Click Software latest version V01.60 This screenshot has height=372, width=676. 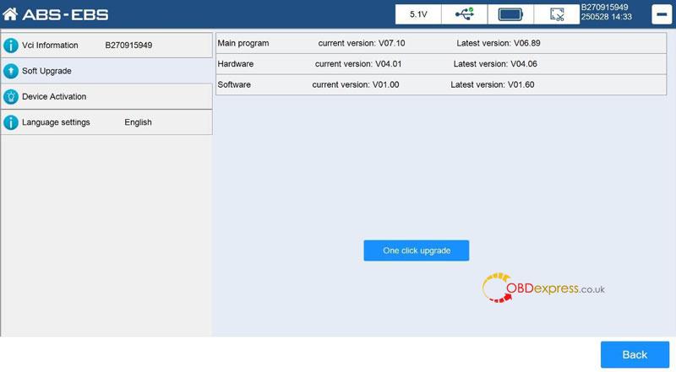click(493, 84)
